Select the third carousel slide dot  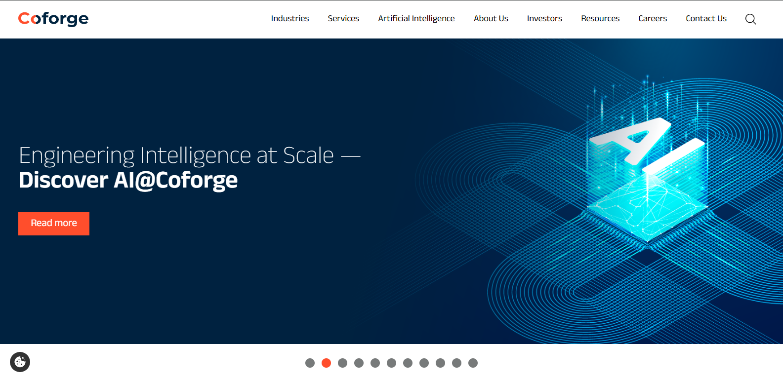click(x=342, y=363)
